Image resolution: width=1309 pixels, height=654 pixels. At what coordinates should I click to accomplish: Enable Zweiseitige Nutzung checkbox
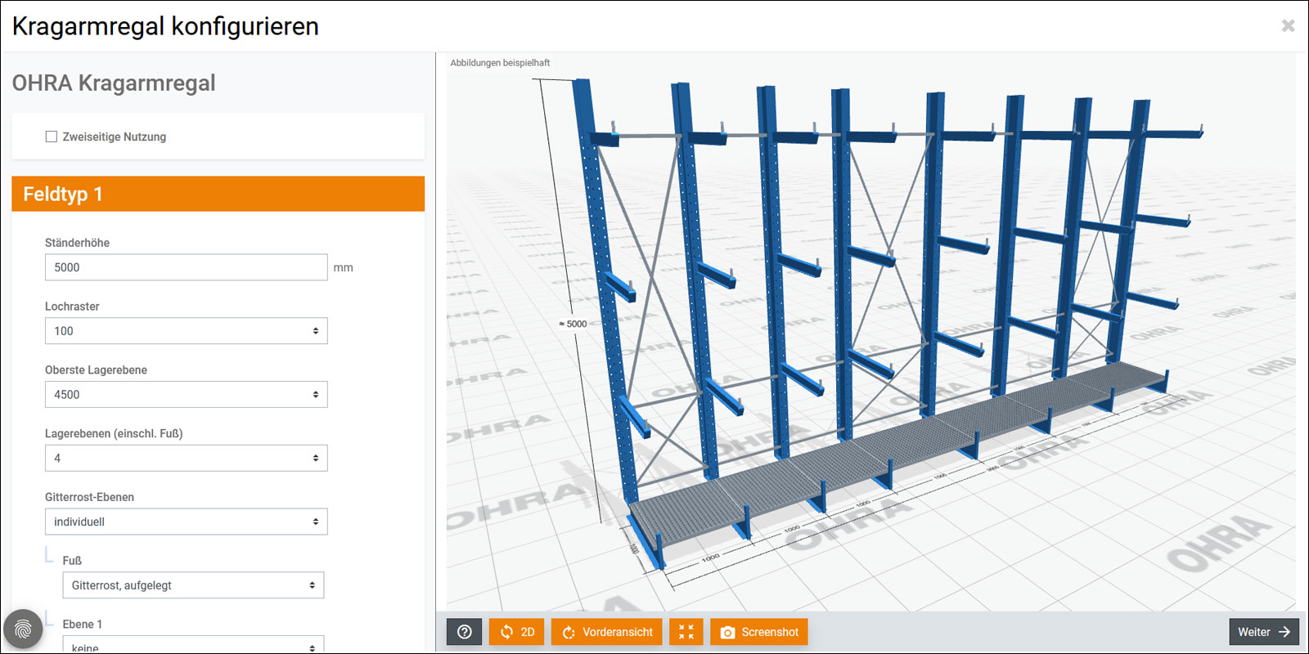point(52,137)
